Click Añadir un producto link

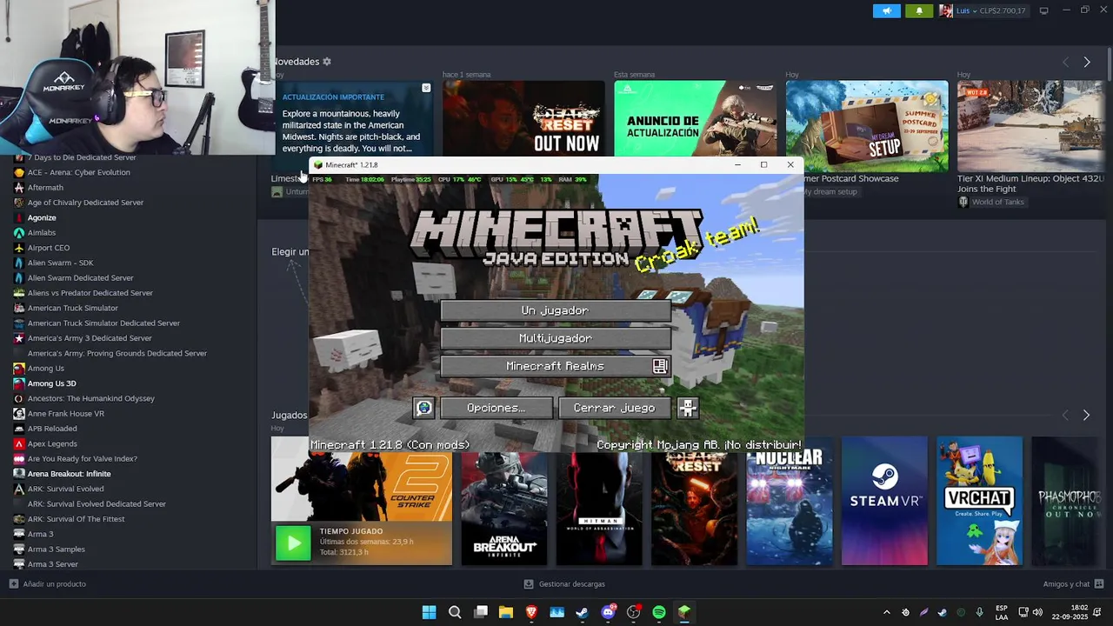(x=48, y=584)
